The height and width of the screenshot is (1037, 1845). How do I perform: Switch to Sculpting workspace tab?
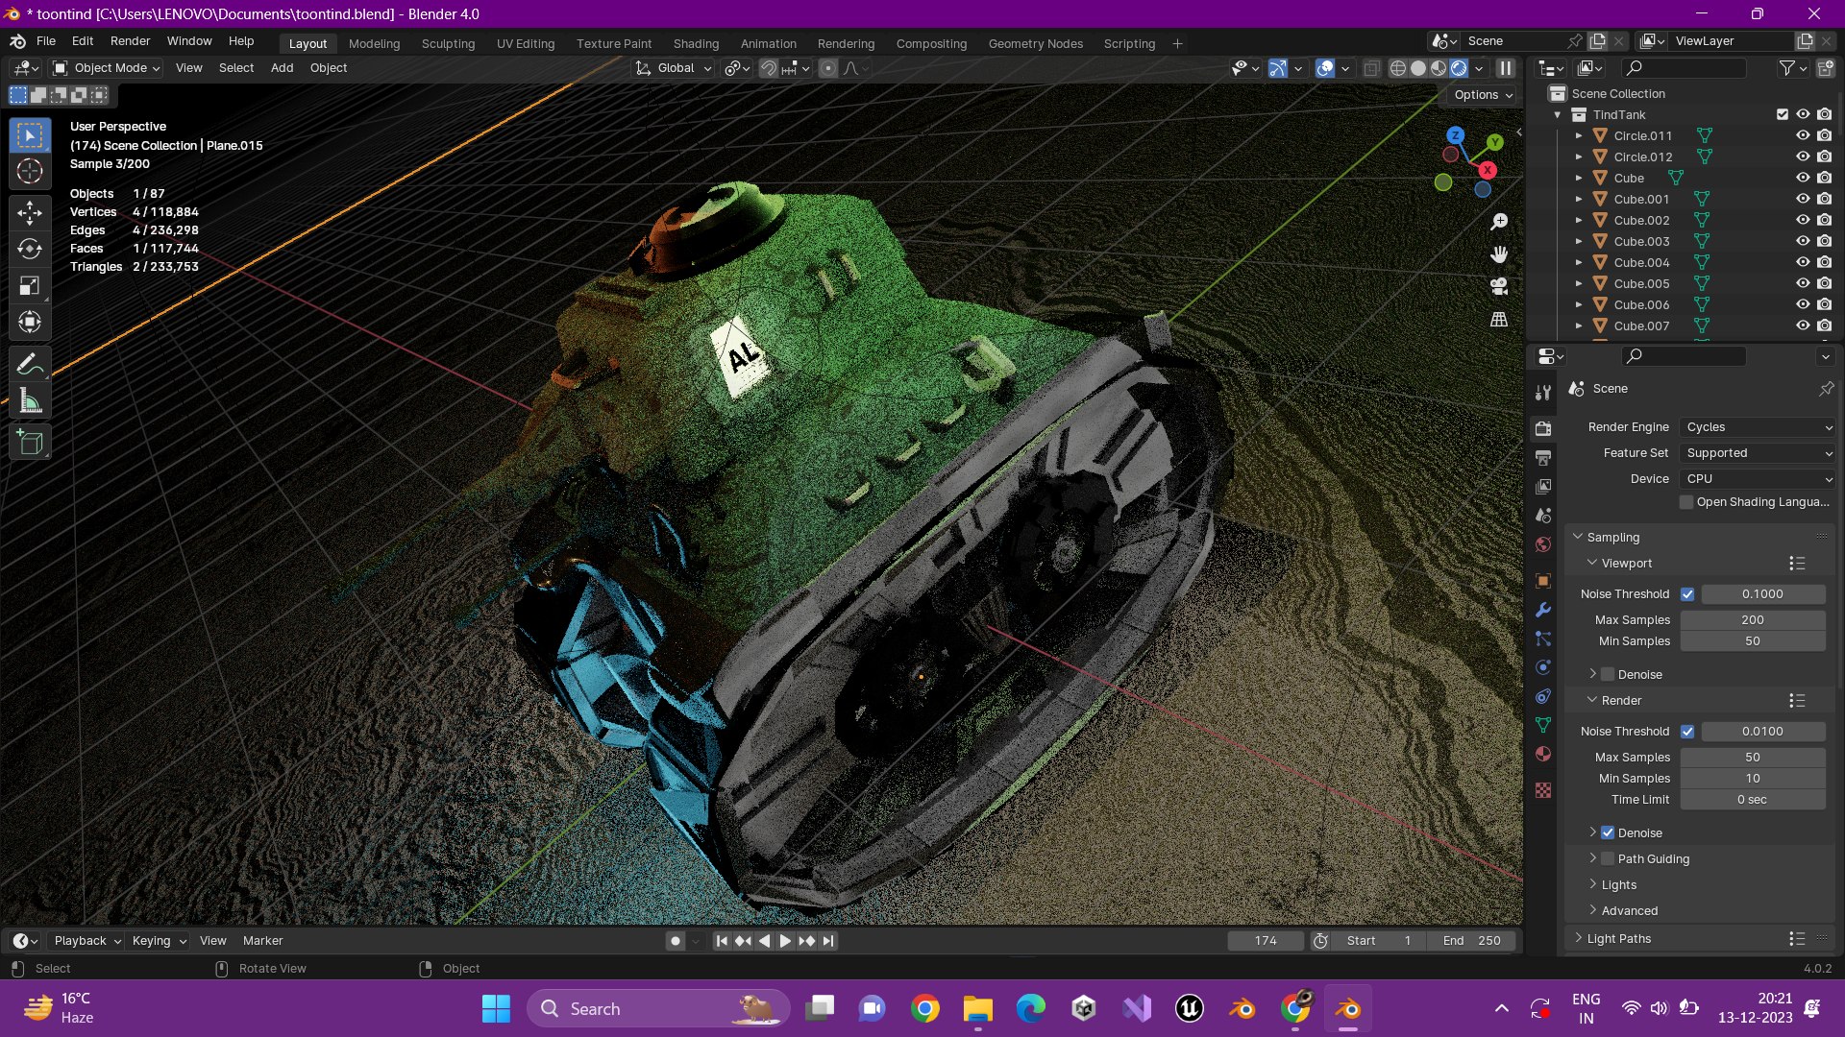coord(448,43)
